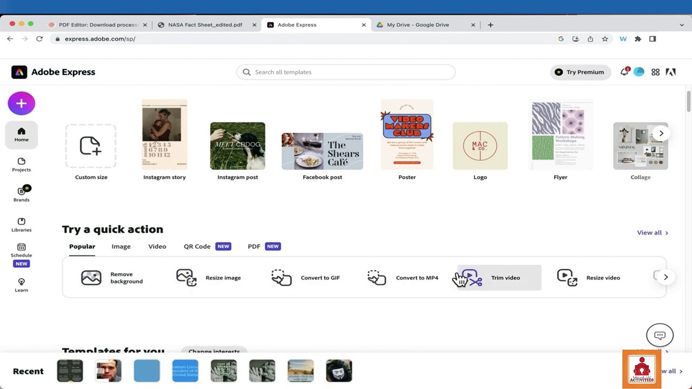Choose the Logo template
The height and width of the screenshot is (389, 692).
pos(480,151)
